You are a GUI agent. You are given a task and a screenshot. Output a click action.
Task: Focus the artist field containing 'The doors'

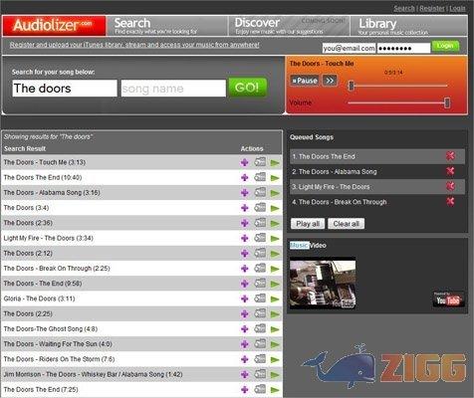click(x=65, y=89)
